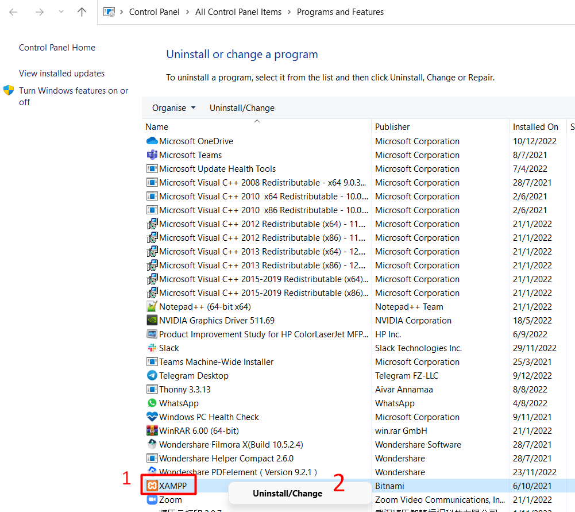Expand the chevron before Control Panel breadcrumb
Screen dimensions: 575x512
coord(121,12)
